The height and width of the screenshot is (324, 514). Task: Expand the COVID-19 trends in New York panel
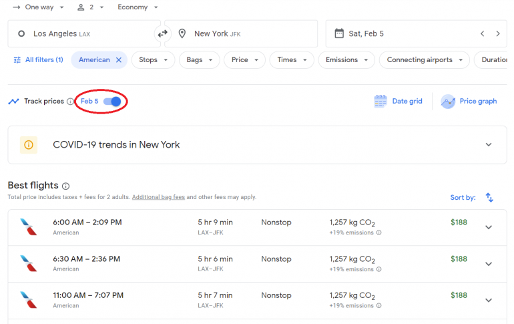coord(489,145)
